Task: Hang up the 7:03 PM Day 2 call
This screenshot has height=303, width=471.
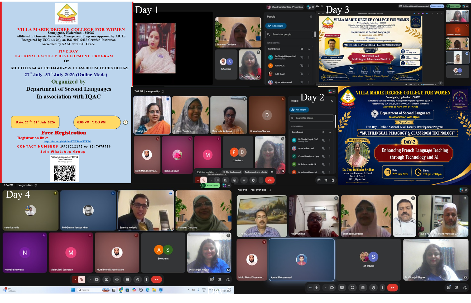Action: (x=270, y=180)
